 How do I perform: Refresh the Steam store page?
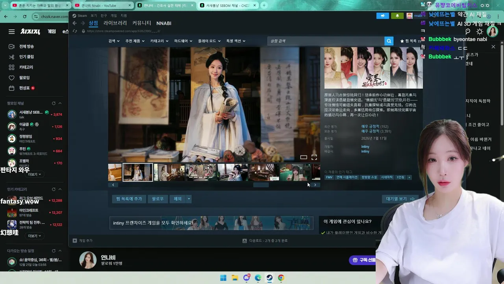(x=75, y=31)
